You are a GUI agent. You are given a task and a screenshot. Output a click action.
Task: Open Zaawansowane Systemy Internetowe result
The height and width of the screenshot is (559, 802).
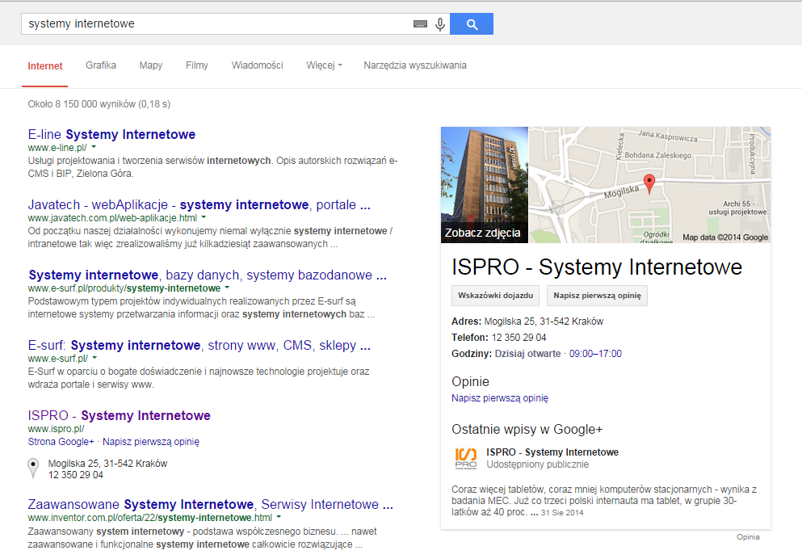point(210,504)
